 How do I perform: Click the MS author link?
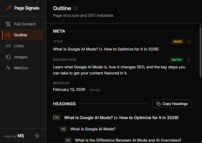coord(21,136)
